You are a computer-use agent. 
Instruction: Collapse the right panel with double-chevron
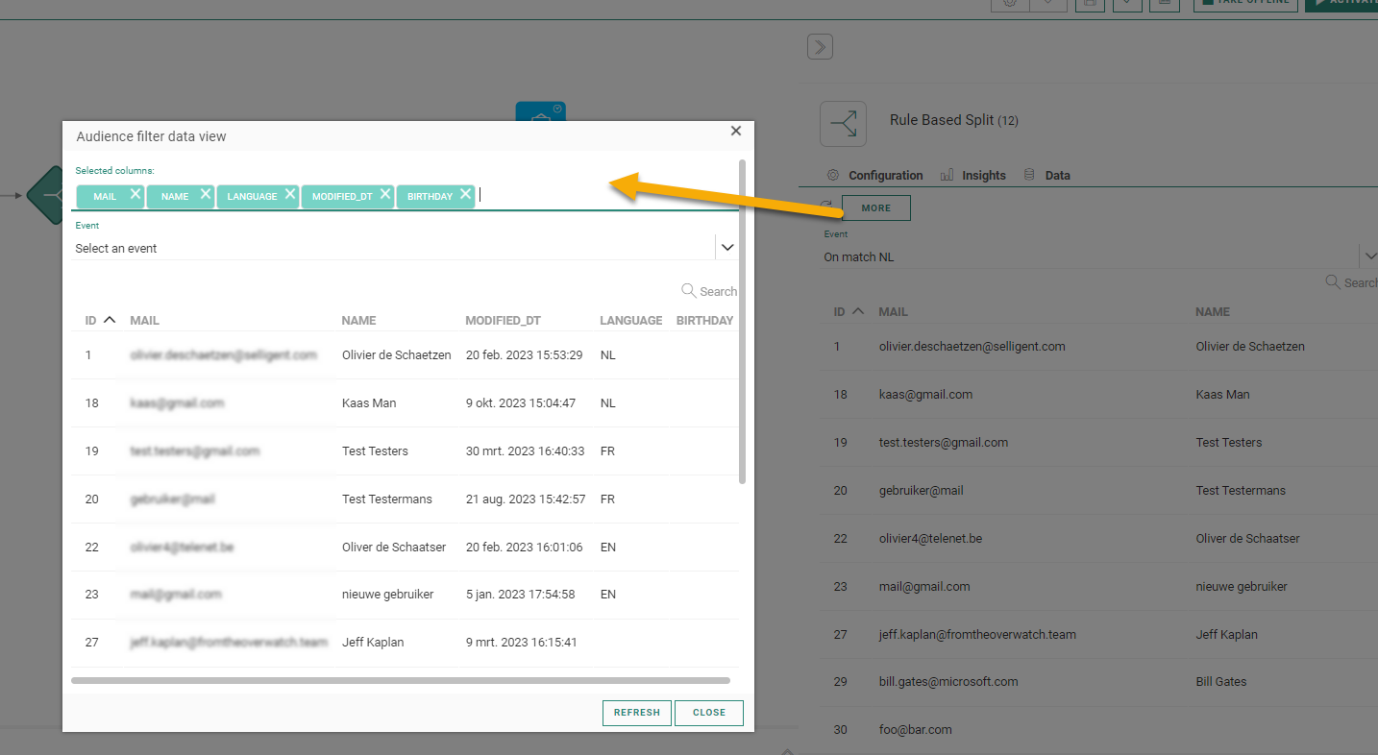click(x=820, y=47)
